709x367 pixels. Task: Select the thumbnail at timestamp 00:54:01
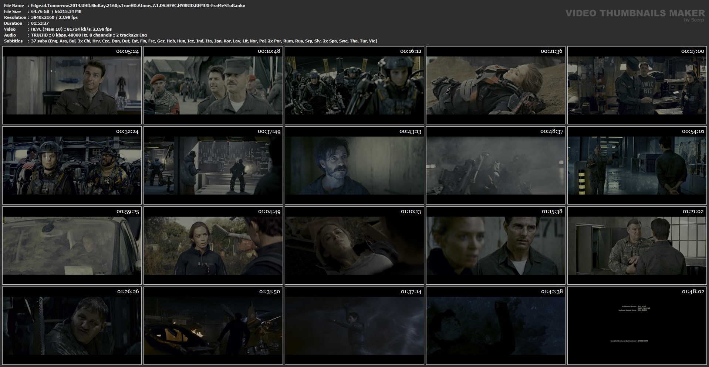click(x=637, y=165)
